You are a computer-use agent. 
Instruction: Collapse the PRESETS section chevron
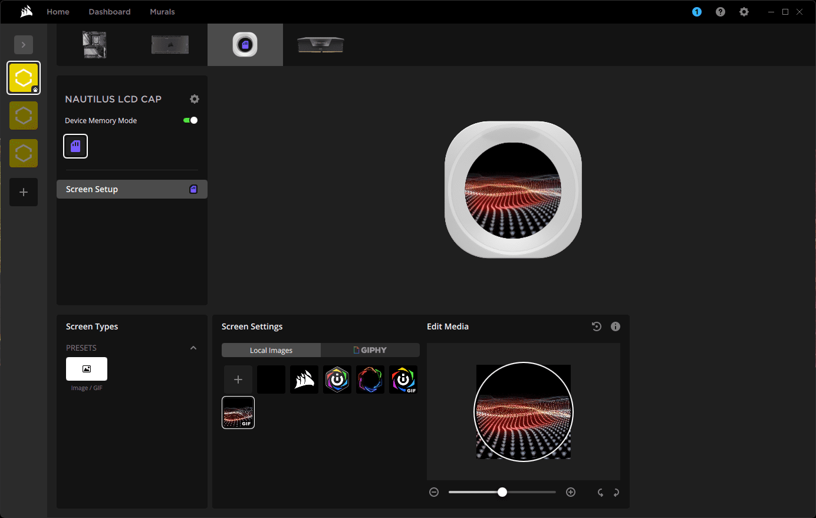pyautogui.click(x=193, y=348)
